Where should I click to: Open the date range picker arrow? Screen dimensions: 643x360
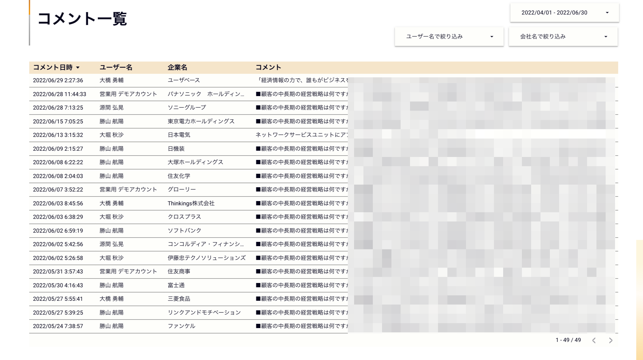tap(607, 13)
